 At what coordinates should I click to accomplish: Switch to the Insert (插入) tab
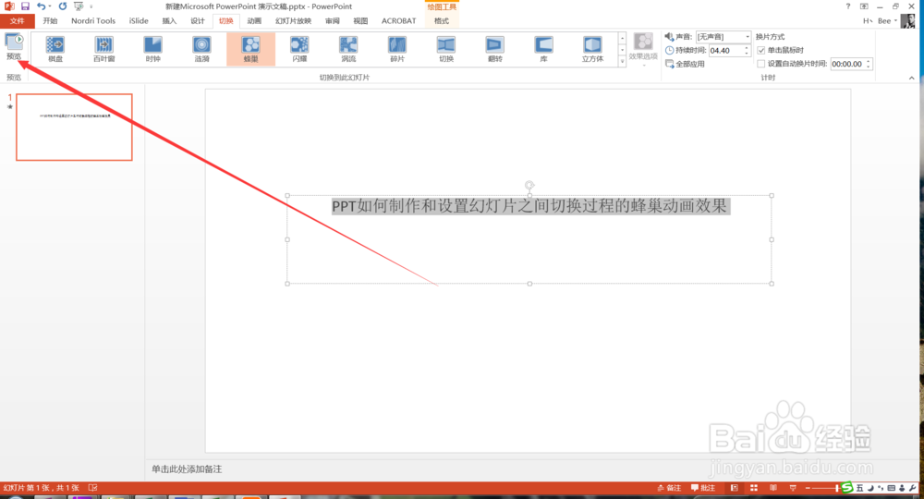pos(169,20)
